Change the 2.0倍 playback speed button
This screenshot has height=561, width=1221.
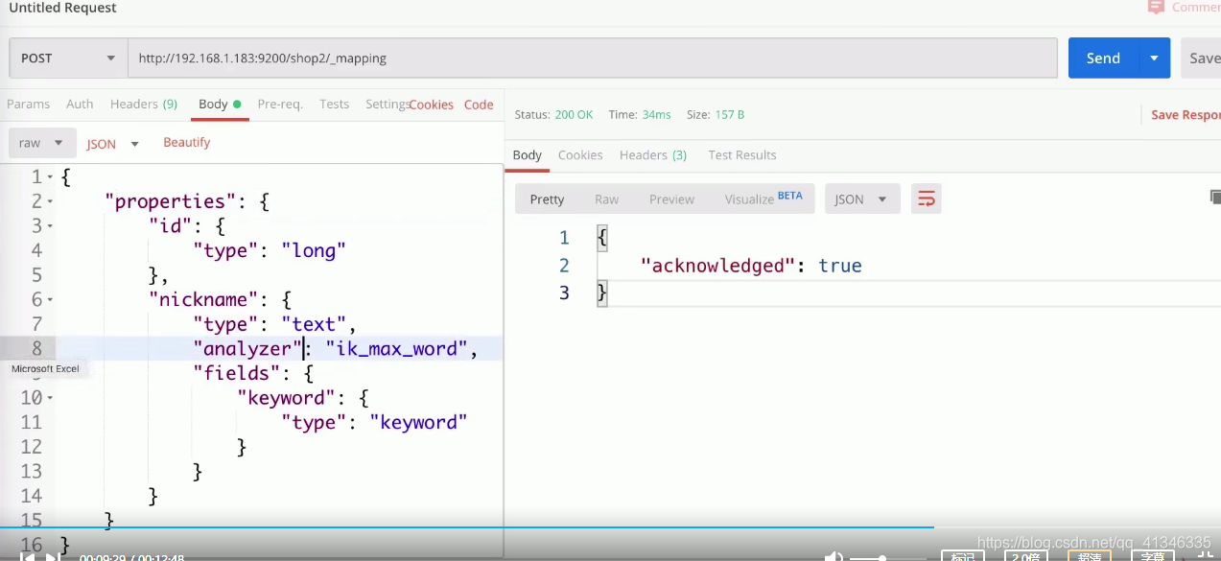[x=1025, y=556]
